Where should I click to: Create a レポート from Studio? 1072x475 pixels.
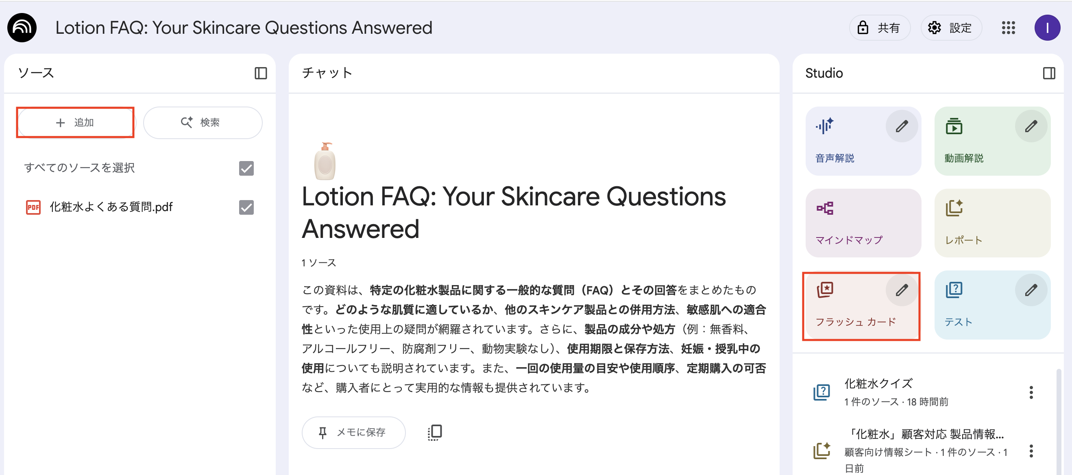[992, 223]
